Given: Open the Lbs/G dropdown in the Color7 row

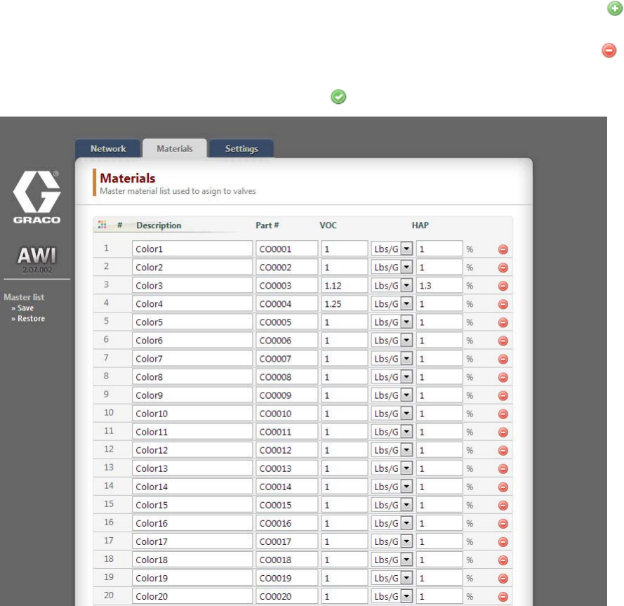Looking at the screenshot, I should [x=392, y=359].
